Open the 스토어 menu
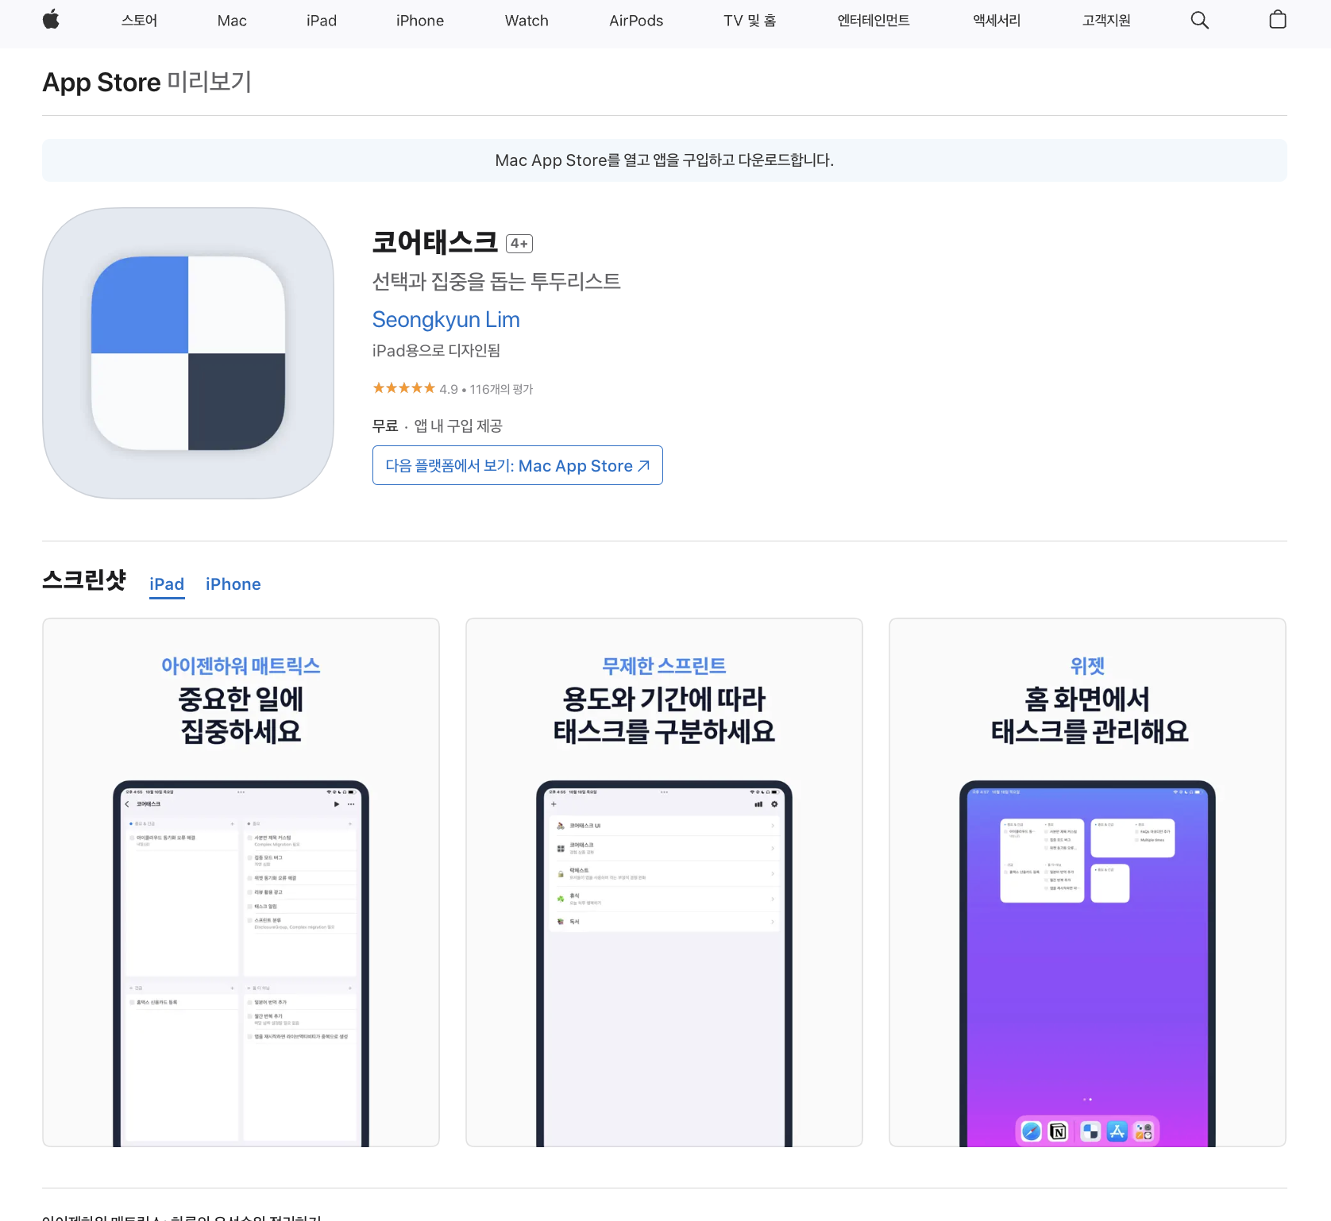The width and height of the screenshot is (1331, 1221). [x=140, y=21]
